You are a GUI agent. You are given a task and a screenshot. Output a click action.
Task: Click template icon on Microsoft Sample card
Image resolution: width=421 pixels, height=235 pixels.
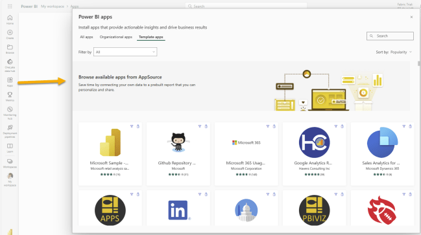pyautogui.click(x=132, y=126)
